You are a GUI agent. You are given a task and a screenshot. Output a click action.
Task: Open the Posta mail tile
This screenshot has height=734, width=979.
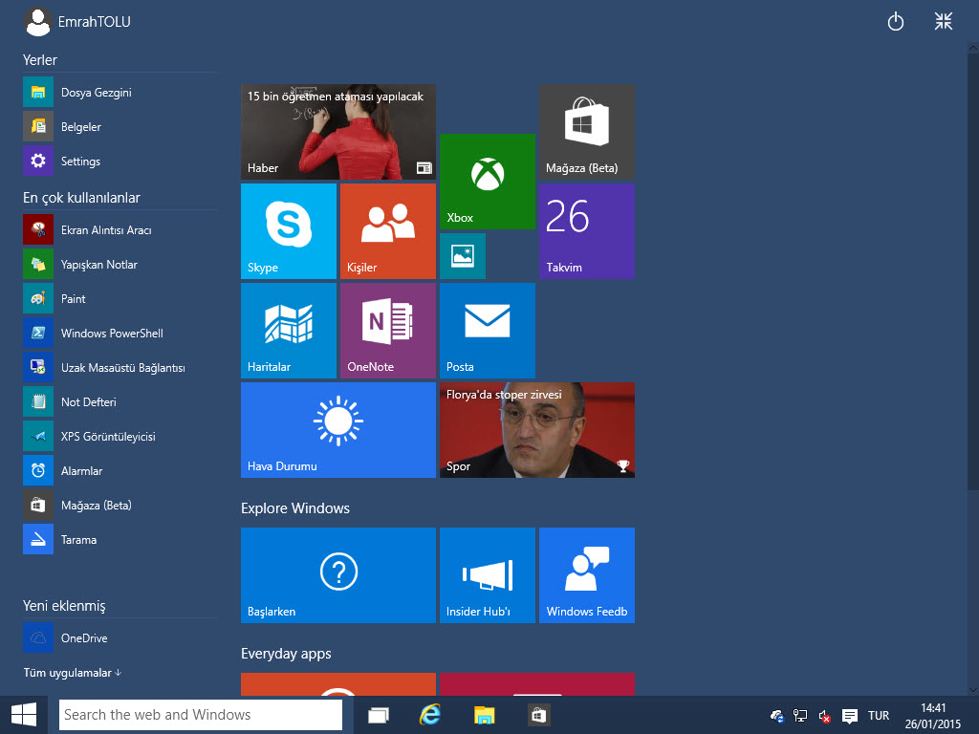(487, 330)
